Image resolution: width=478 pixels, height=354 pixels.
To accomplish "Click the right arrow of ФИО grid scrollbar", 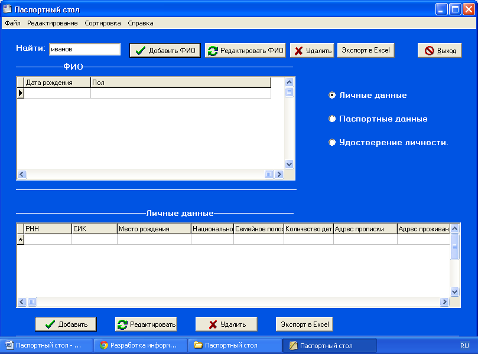I will tap(279, 175).
